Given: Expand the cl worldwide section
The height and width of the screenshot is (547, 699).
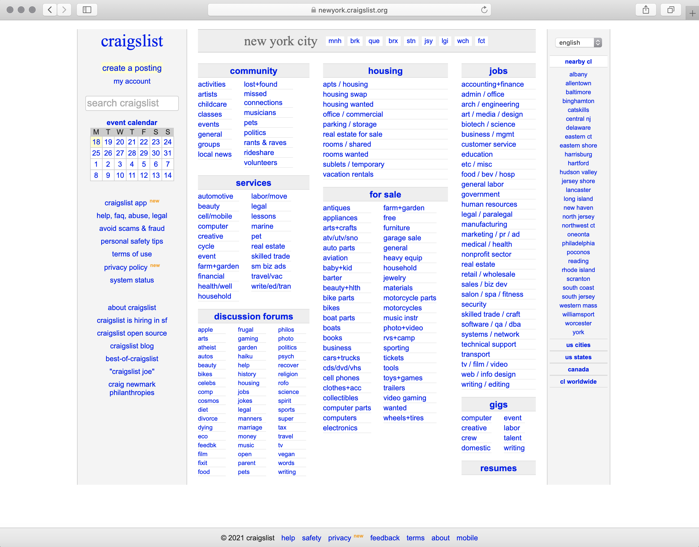Looking at the screenshot, I should pos(578,381).
